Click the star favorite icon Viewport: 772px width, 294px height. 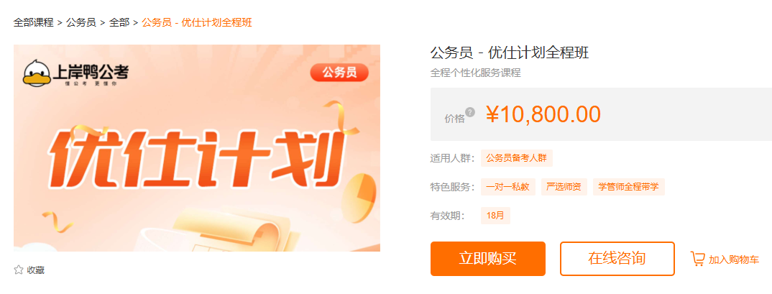click(x=19, y=270)
